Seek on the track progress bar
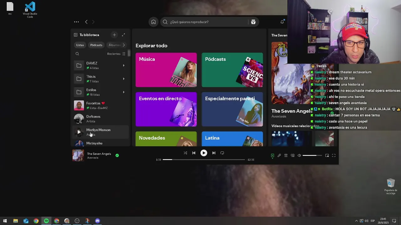Viewport: 401px width, 225px height. pyautogui.click(x=204, y=160)
